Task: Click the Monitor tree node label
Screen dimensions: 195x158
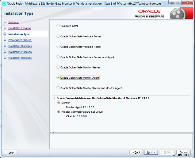Action: 66,103
